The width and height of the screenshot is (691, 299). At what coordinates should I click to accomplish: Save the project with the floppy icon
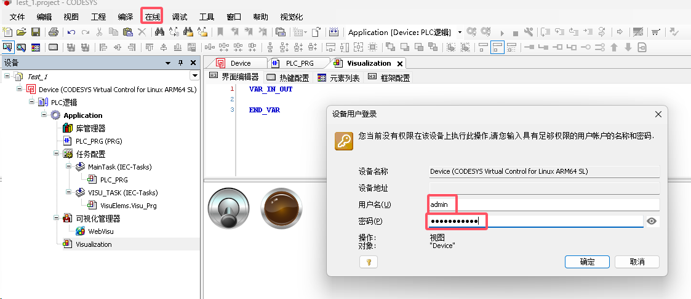35,32
